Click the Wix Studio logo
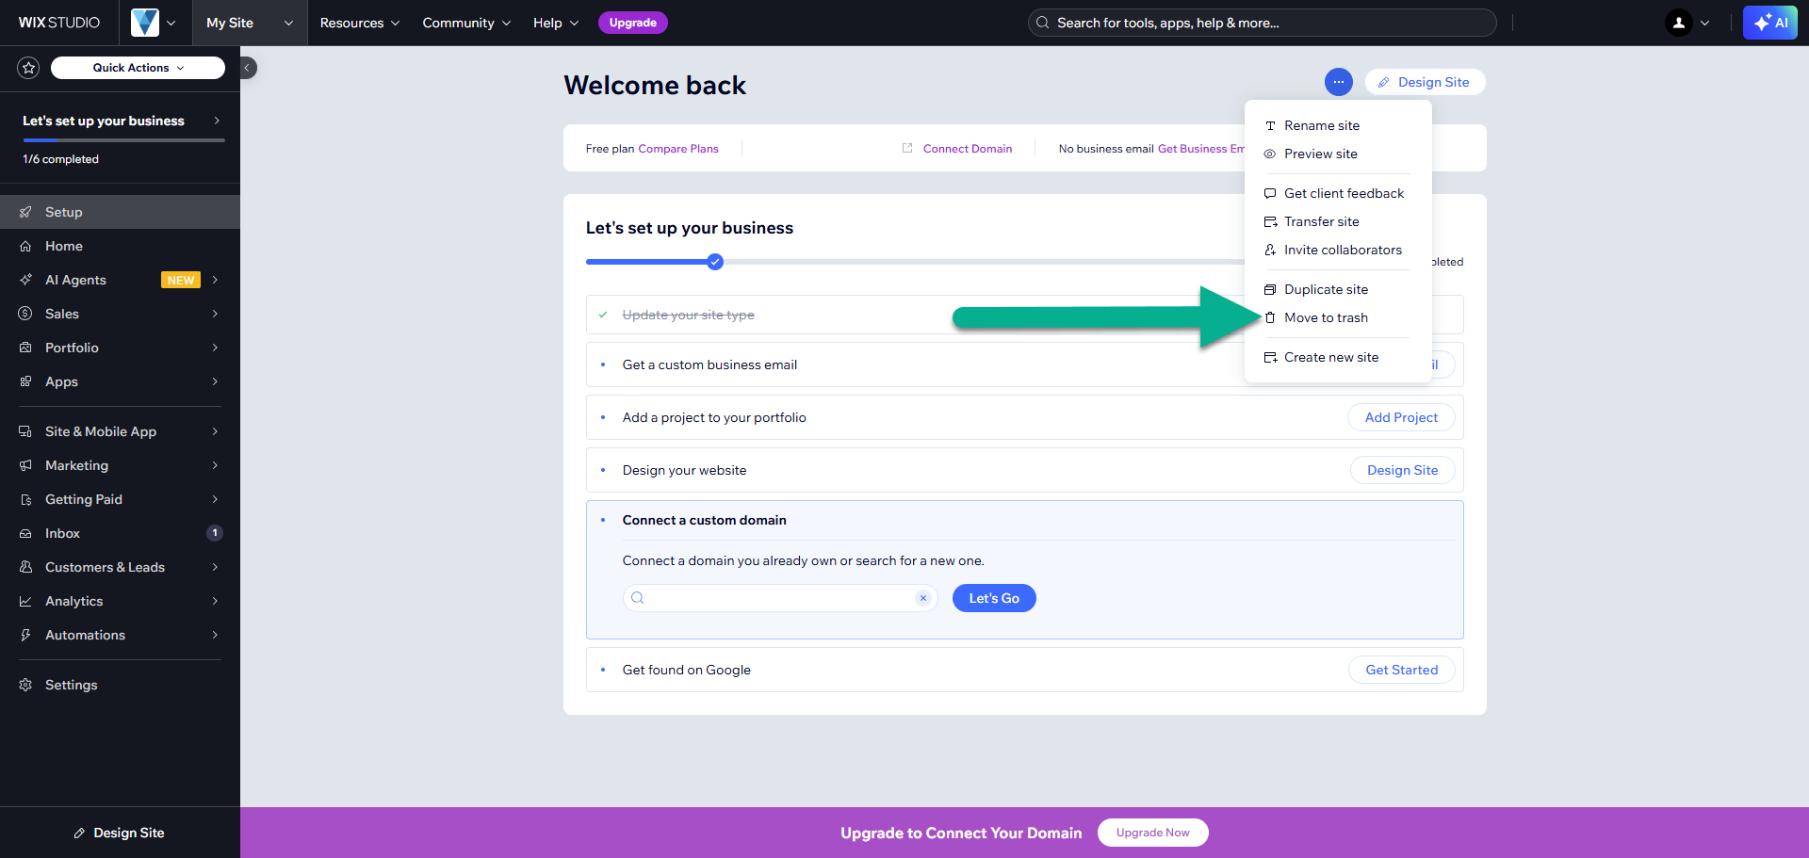The image size is (1809, 858). coord(59,23)
